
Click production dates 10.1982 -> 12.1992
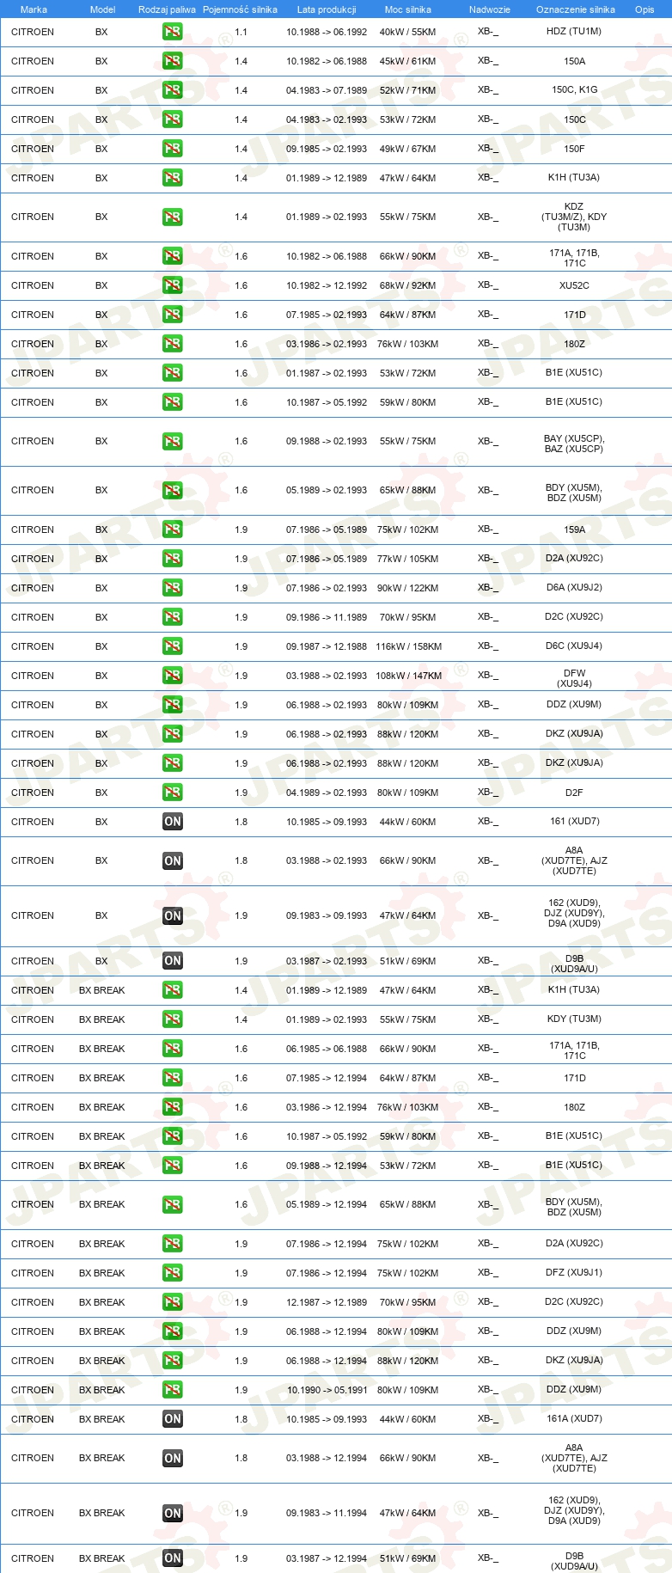(x=327, y=285)
